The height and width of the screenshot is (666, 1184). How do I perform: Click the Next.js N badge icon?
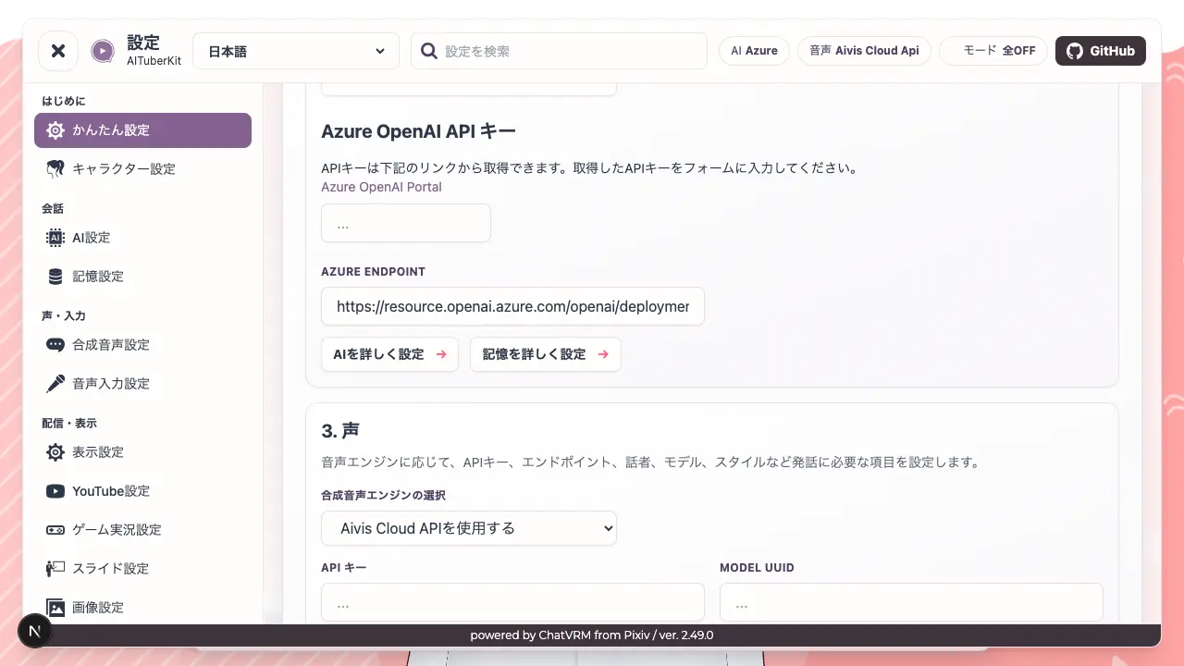(35, 631)
